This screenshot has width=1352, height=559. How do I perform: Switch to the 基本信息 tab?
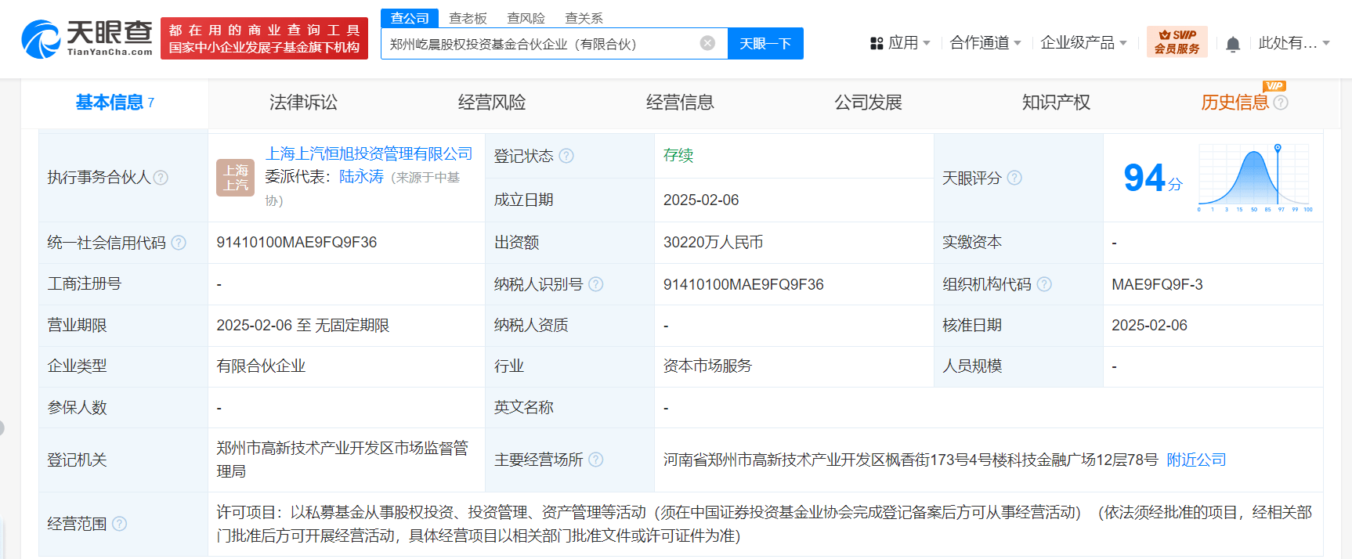pos(114,103)
